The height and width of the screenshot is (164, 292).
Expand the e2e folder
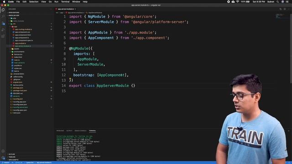(30, 18)
